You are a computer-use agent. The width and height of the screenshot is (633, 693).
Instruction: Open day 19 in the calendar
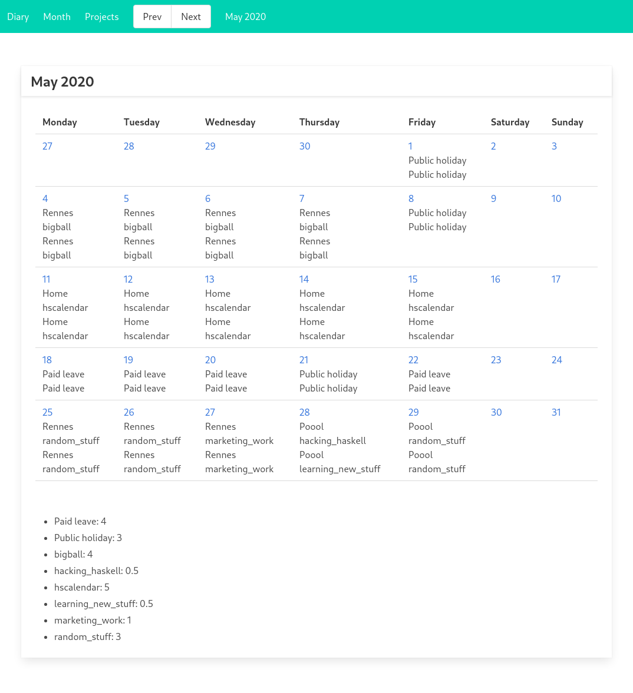(x=128, y=360)
